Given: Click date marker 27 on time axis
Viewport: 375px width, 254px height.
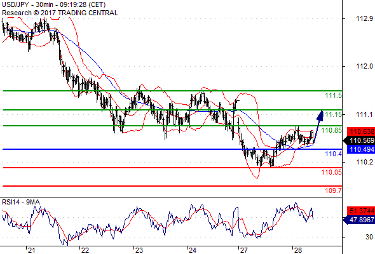Looking at the screenshot, I should tap(243, 250).
